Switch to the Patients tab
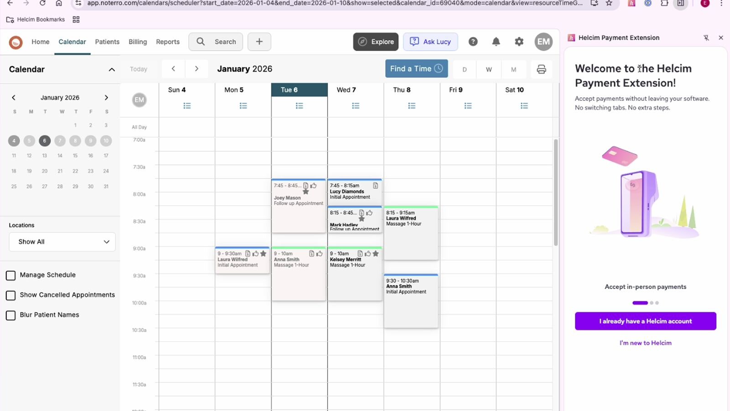The image size is (730, 411). coord(107,42)
